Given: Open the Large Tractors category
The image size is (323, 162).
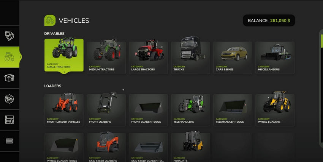Looking at the screenshot, I should (148, 58).
